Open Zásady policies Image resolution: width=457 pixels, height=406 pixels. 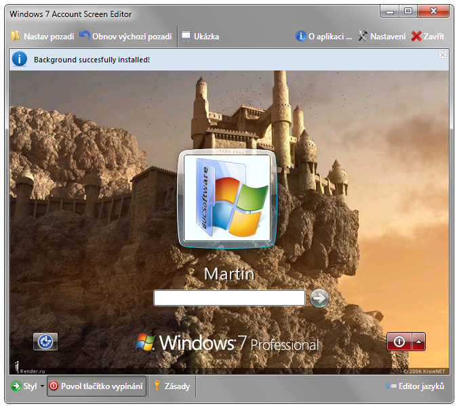click(172, 386)
